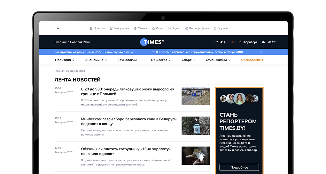
Task: Expand the Общество dropdown chevron
Action: pyautogui.click(x=170, y=60)
